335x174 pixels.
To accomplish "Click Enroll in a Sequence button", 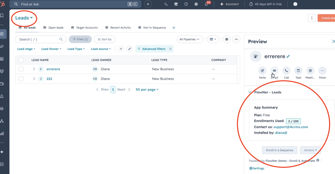I will (280, 150).
